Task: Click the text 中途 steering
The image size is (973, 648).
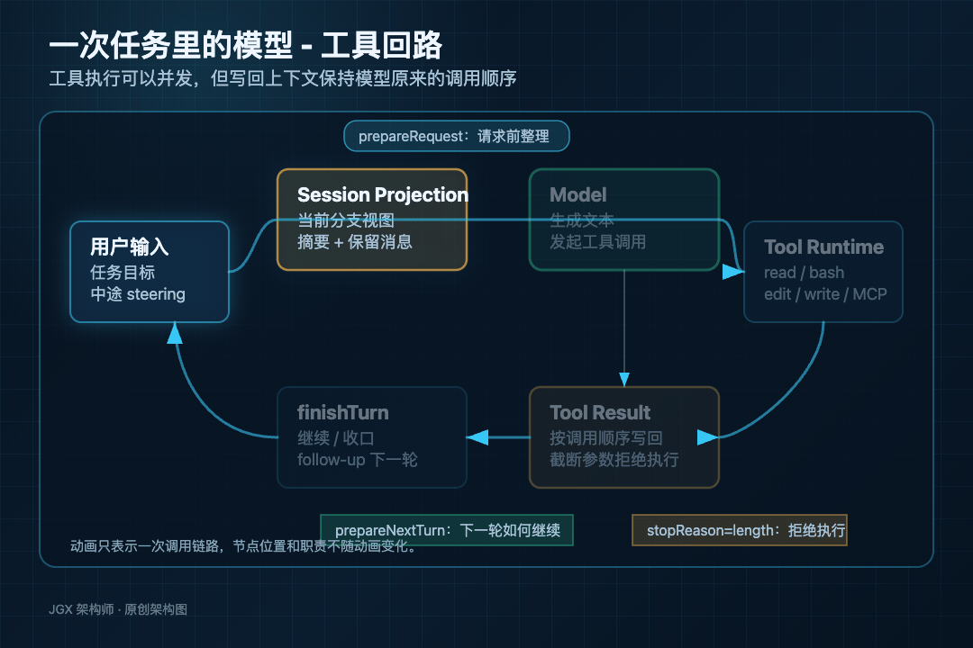Action: pos(138,294)
